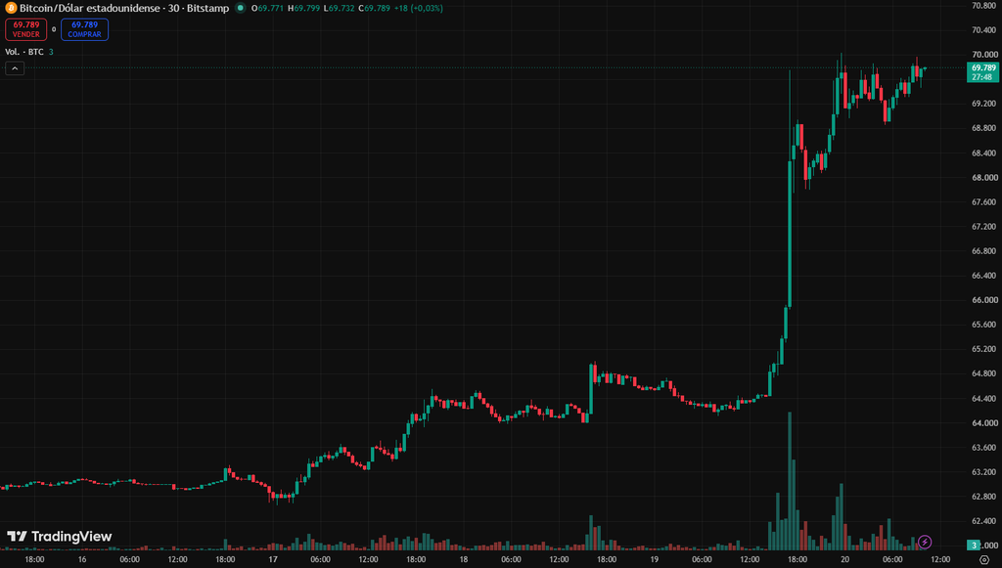Click the spread value 0 between buy and sell
This screenshot has height=568, width=1002.
[x=54, y=29]
